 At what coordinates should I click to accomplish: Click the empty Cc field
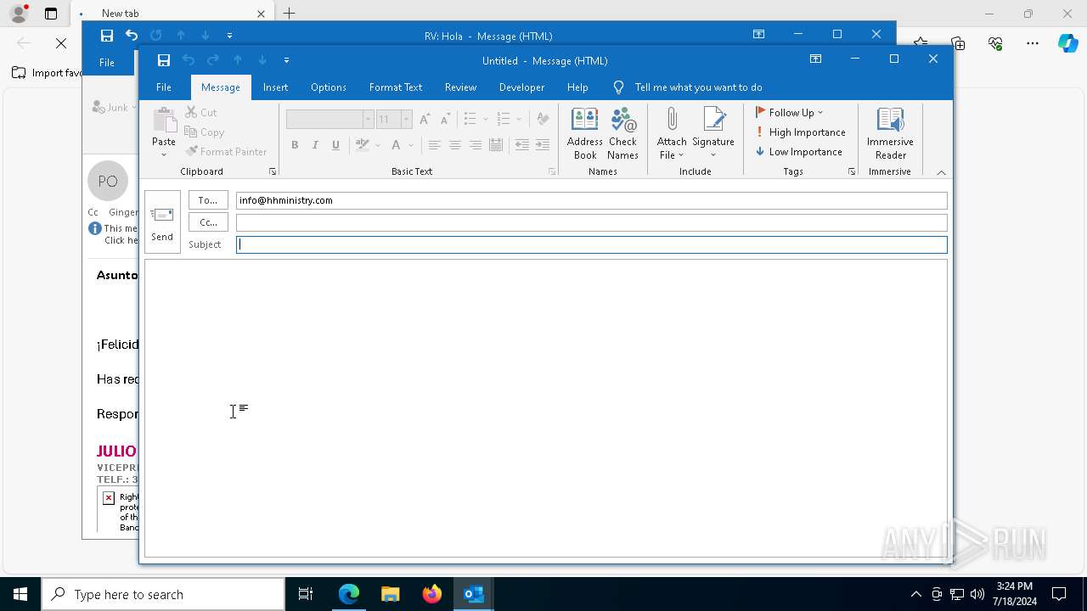coord(591,222)
